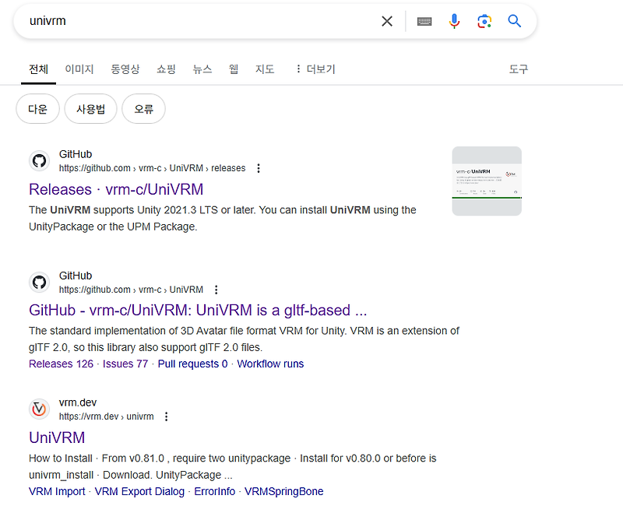Click the magnifying glass to search
This screenshot has width=623, height=520.
514,22
